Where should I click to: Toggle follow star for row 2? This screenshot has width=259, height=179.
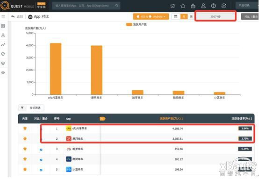coord(25,138)
